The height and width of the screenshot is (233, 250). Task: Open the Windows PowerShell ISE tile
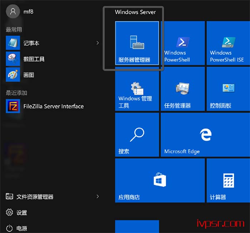point(228,43)
